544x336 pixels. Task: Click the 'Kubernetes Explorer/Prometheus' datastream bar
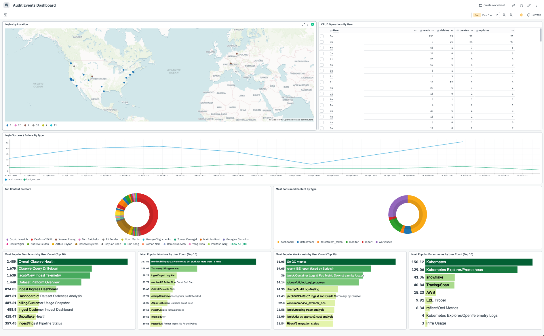(x=471, y=270)
